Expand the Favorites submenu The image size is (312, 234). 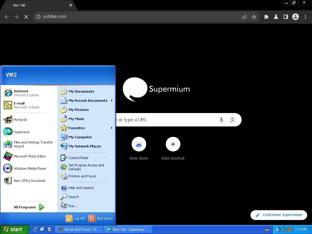coord(87,128)
